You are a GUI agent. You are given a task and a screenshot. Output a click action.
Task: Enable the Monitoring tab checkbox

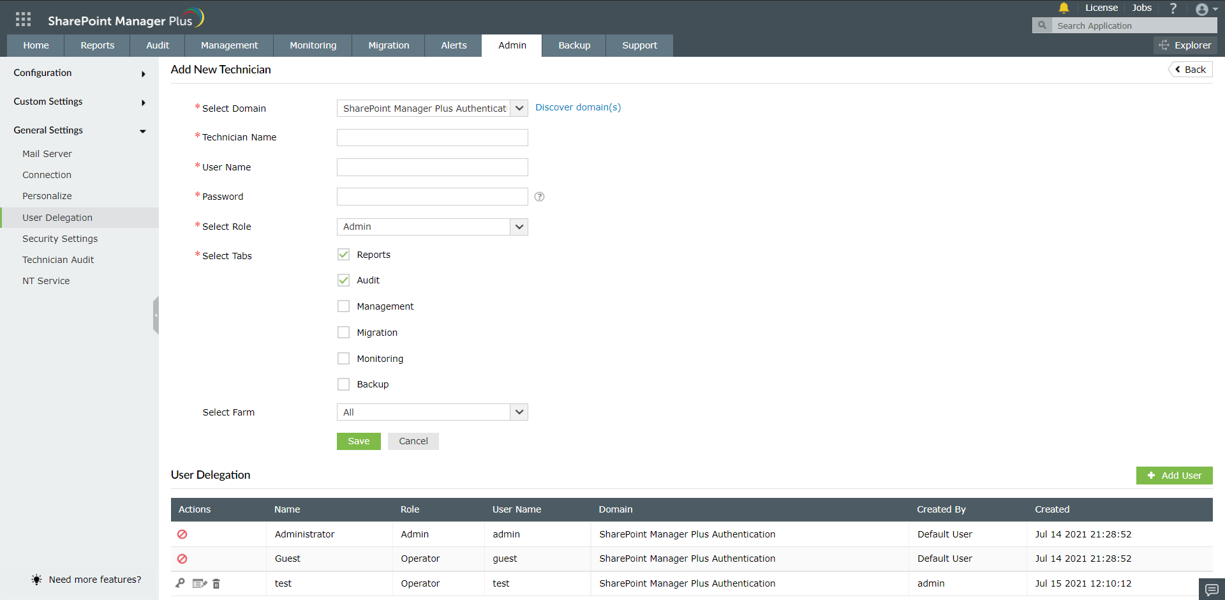[x=343, y=359]
